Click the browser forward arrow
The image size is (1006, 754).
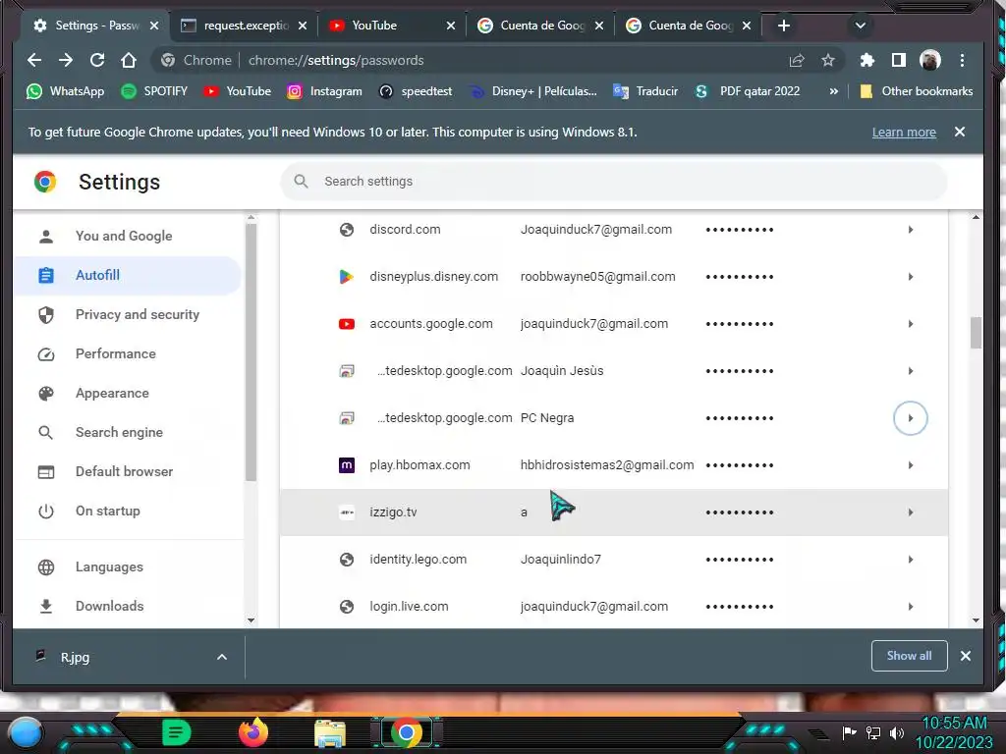tap(66, 60)
